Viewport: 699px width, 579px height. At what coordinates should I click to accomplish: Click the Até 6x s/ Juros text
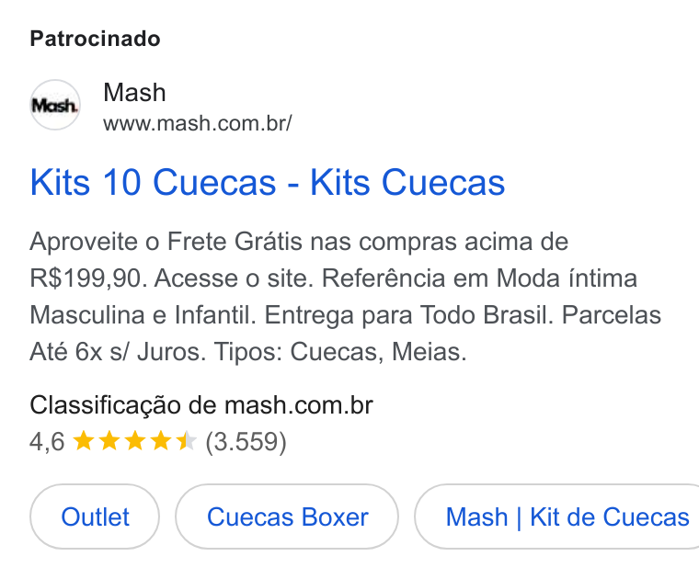point(118,352)
